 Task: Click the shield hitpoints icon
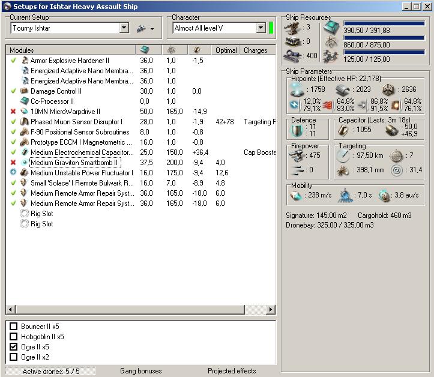(x=297, y=89)
